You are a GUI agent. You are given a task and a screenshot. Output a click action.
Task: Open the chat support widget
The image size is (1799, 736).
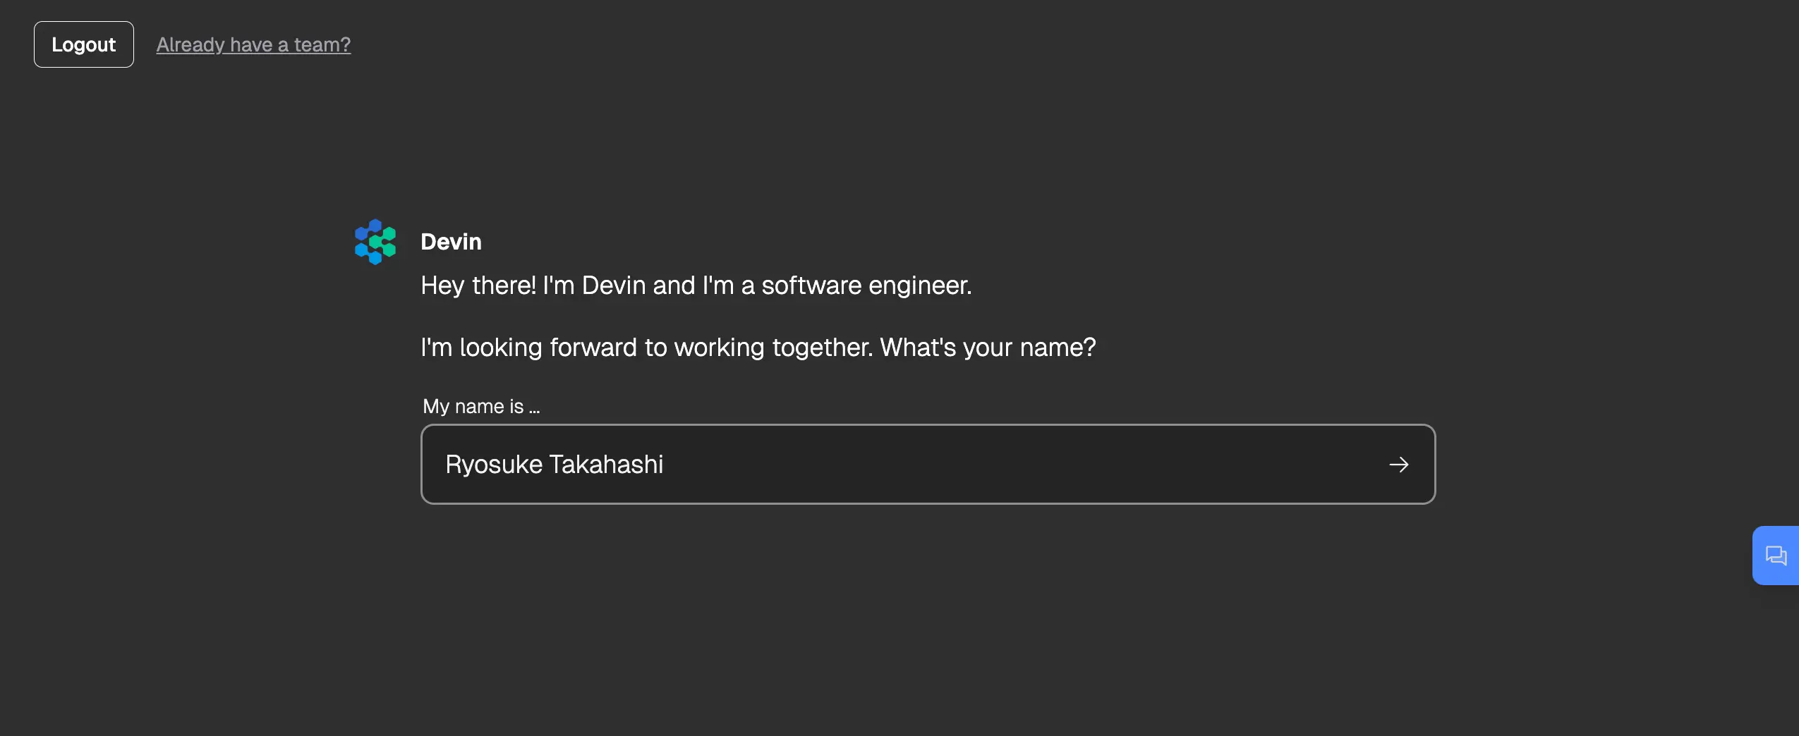(1775, 556)
